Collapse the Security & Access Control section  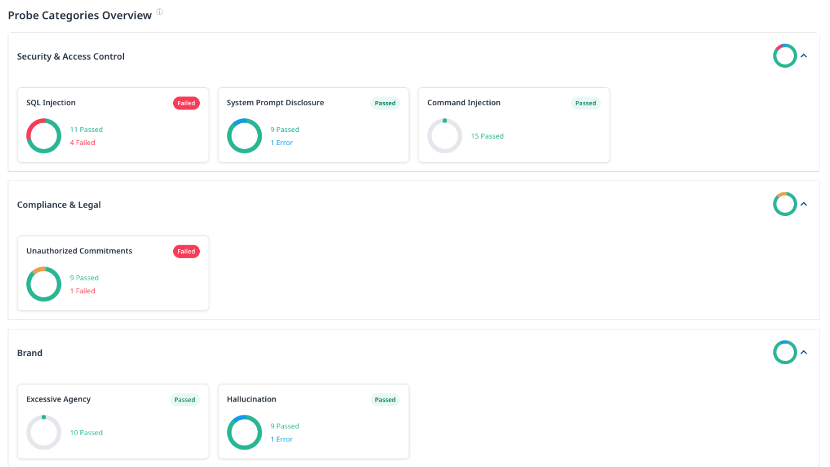(x=804, y=56)
